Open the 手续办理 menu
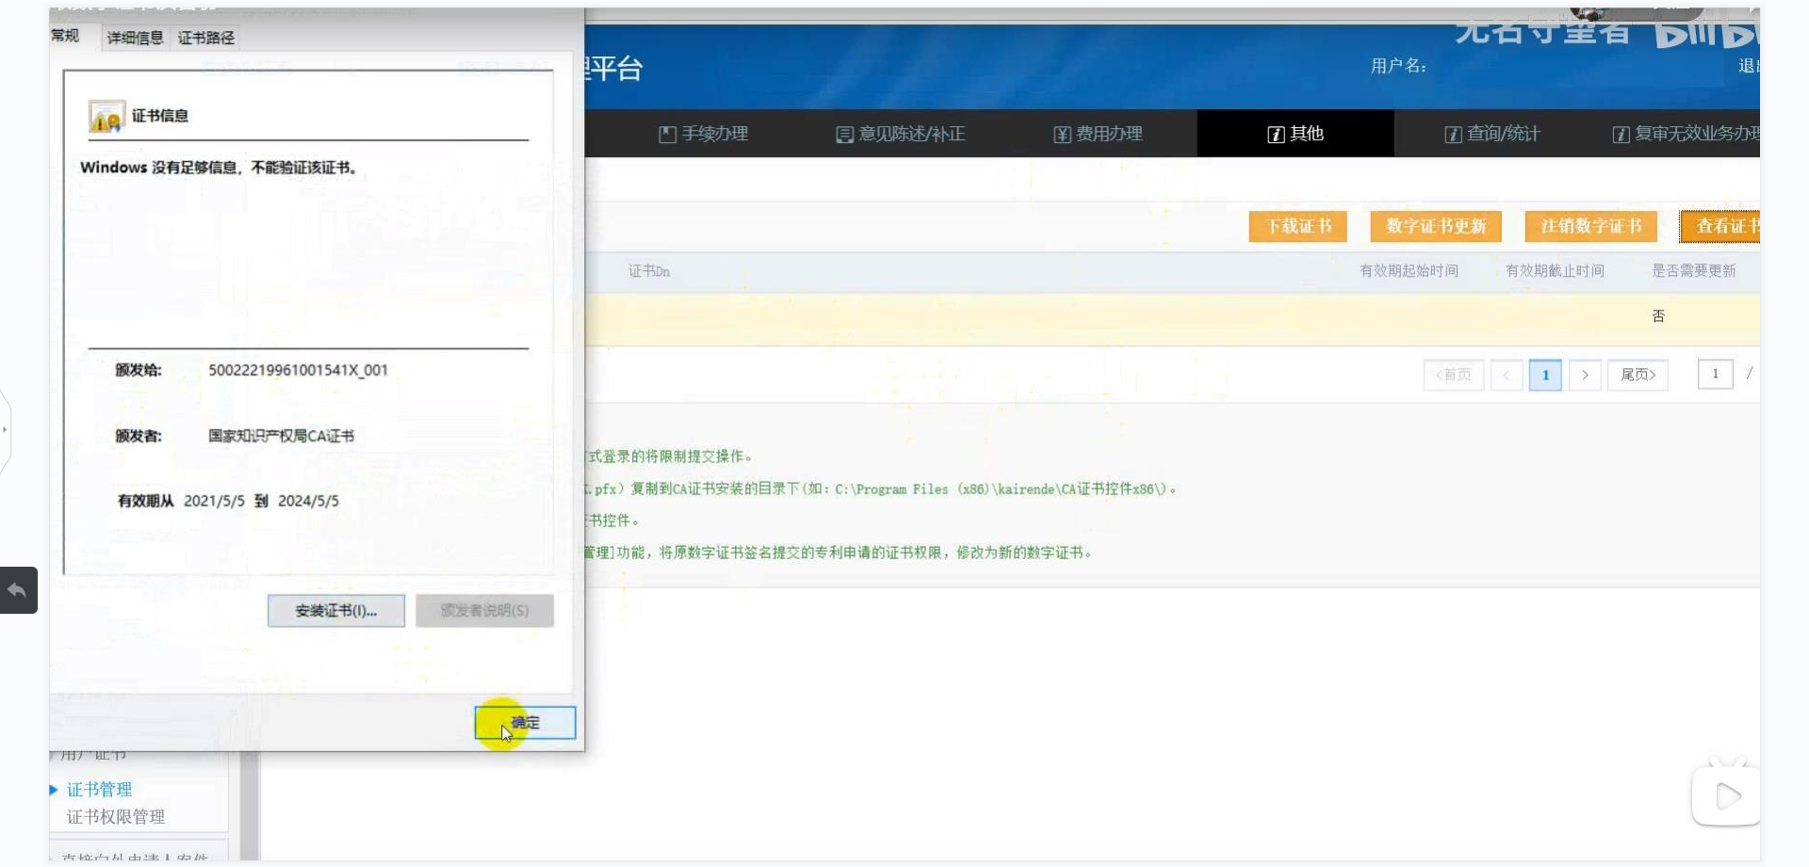The image size is (1809, 867). (703, 134)
